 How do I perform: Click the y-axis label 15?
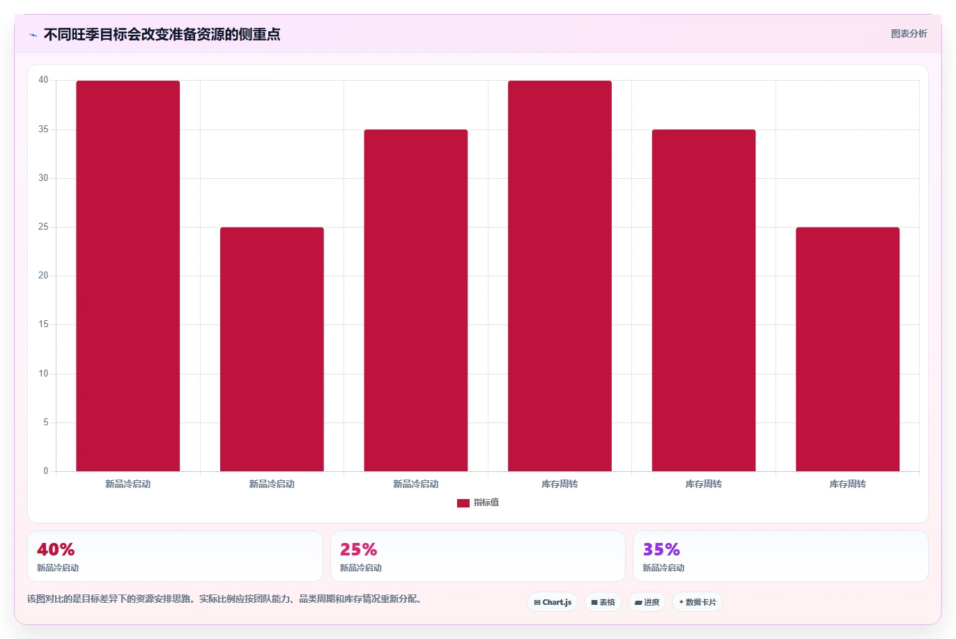point(44,324)
